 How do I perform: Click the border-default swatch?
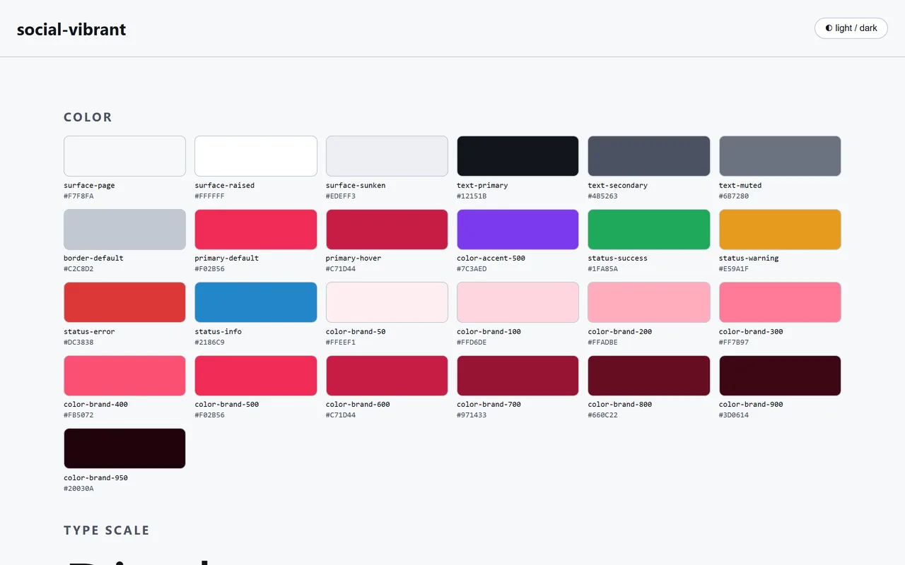point(124,230)
